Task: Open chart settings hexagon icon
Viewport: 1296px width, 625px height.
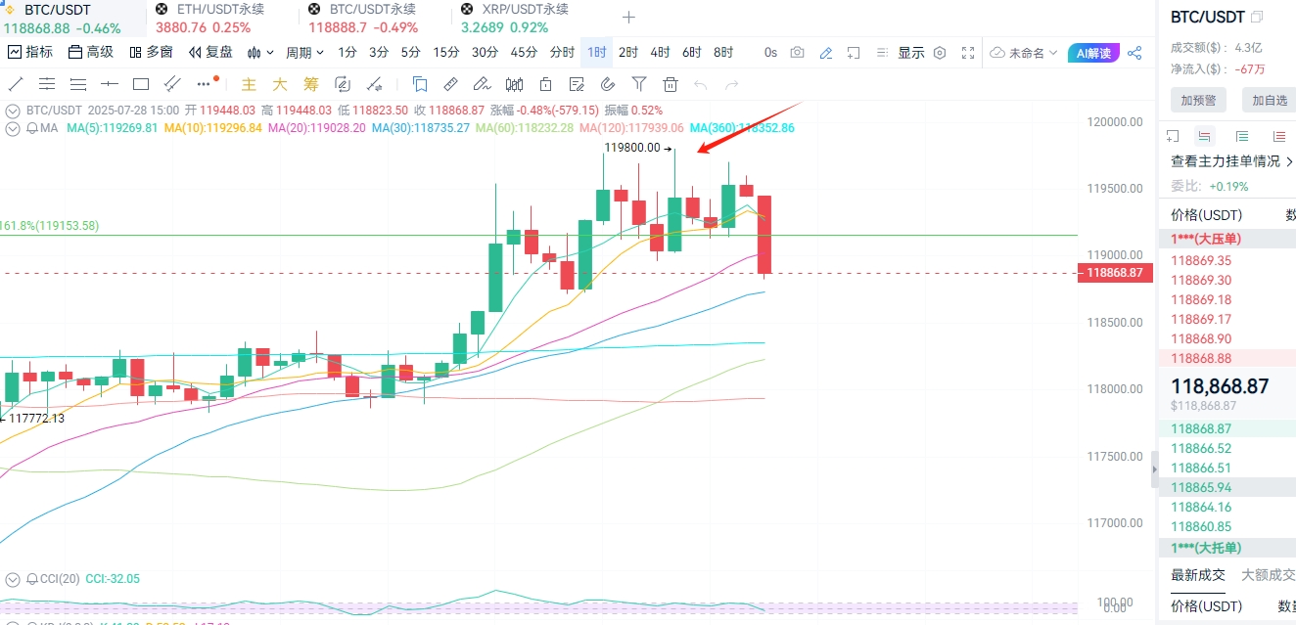Action: coord(940,53)
